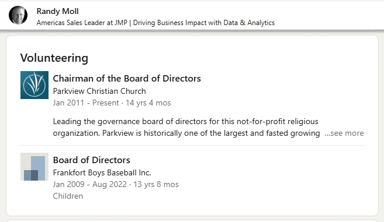The image size is (384, 222).
Task: Click the Jan 2009 - Aug 2022 date line
Action: (116, 184)
